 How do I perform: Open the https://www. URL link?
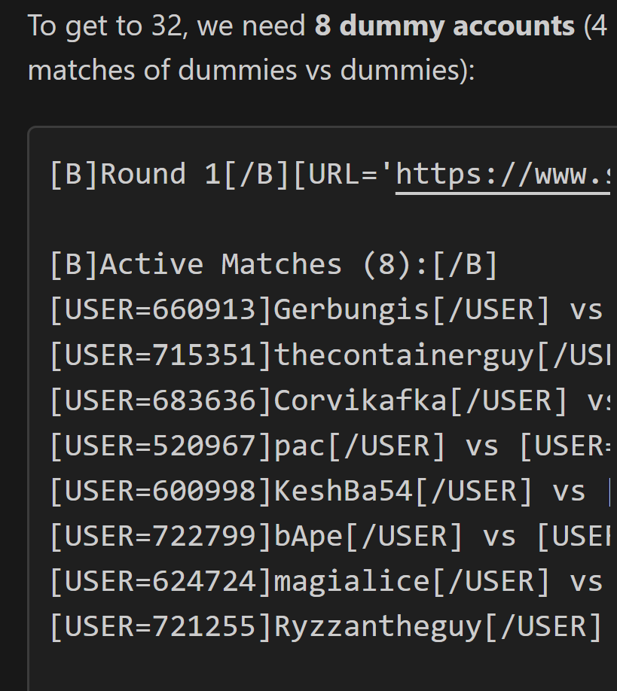coord(502,174)
